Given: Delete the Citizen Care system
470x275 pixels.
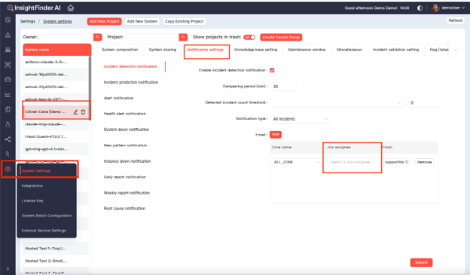Looking at the screenshot, I should (x=83, y=112).
